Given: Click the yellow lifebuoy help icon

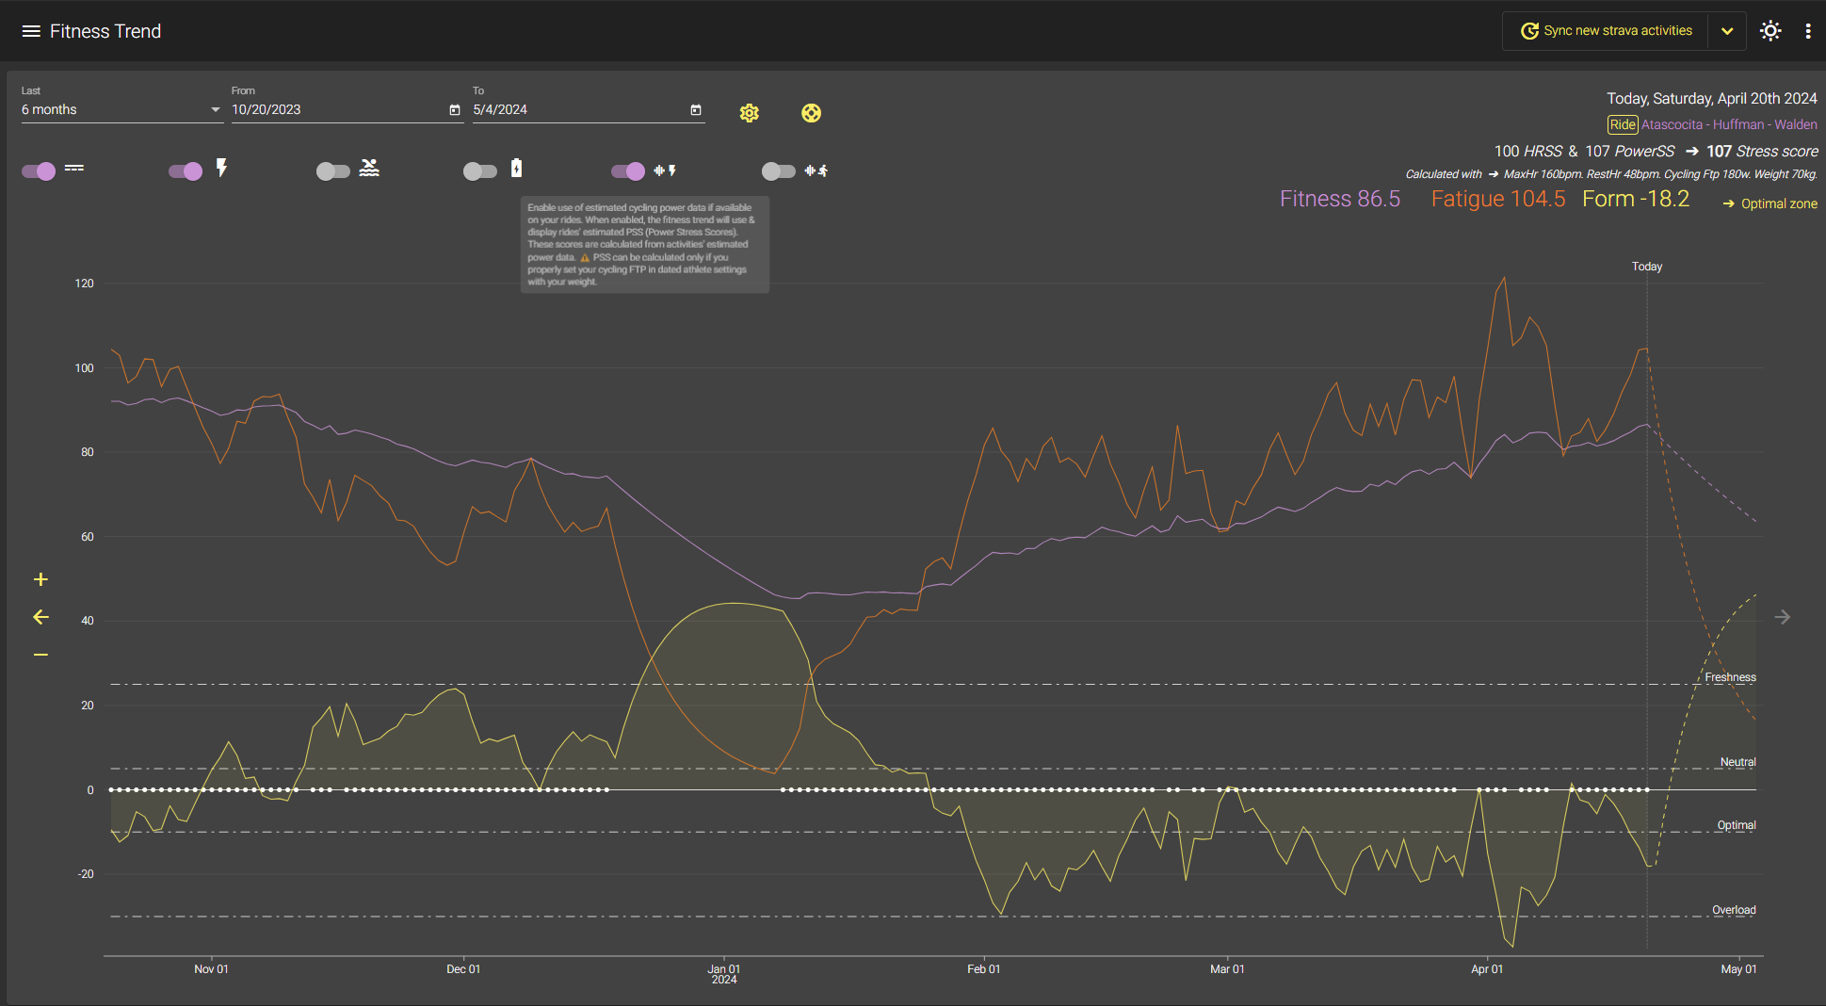Looking at the screenshot, I should point(811,113).
